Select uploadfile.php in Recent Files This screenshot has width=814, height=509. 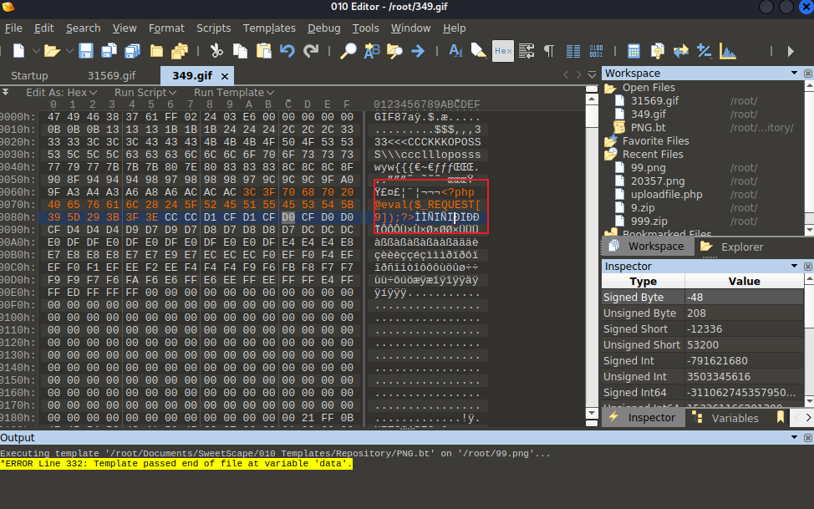pyautogui.click(x=667, y=194)
